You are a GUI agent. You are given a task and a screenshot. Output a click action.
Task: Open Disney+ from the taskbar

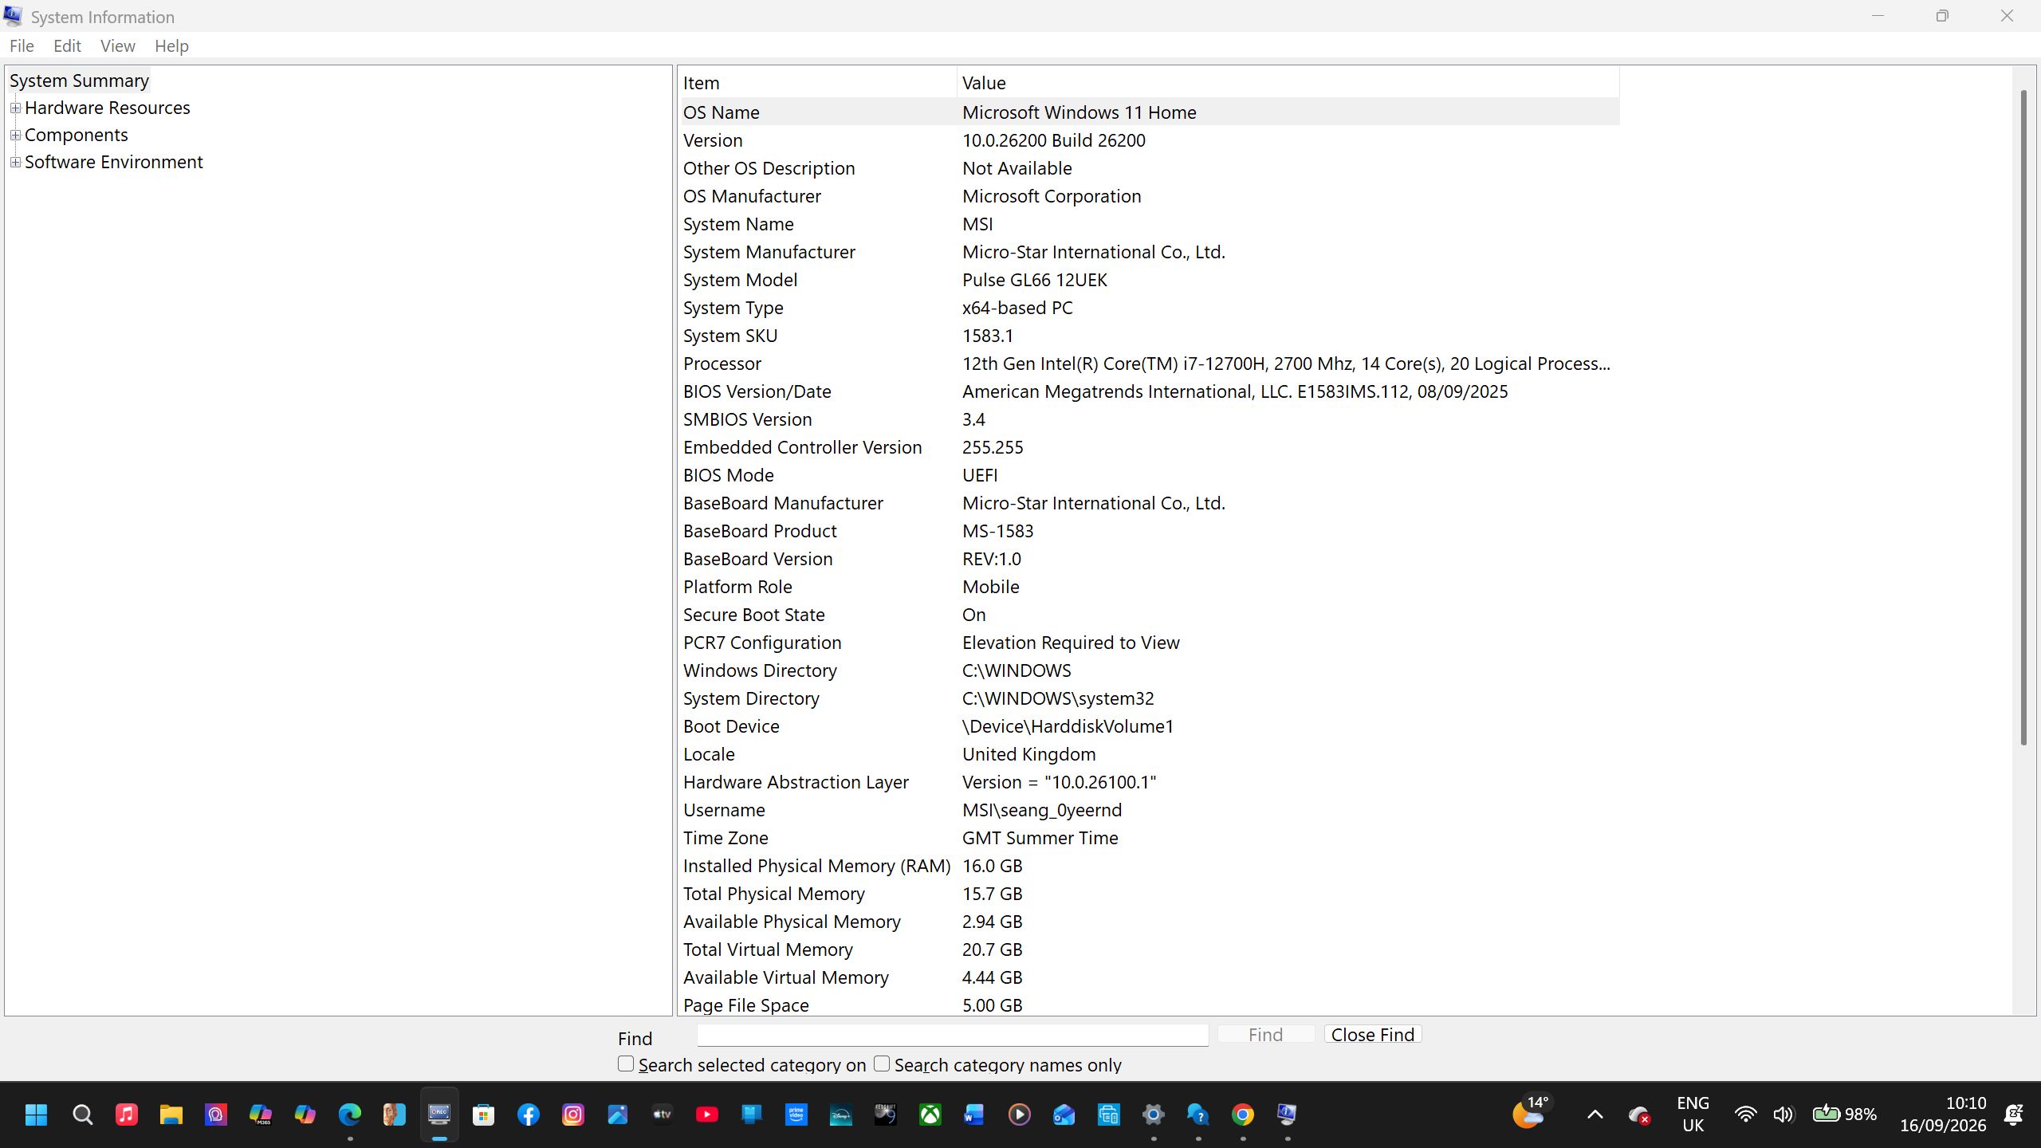coord(841,1115)
